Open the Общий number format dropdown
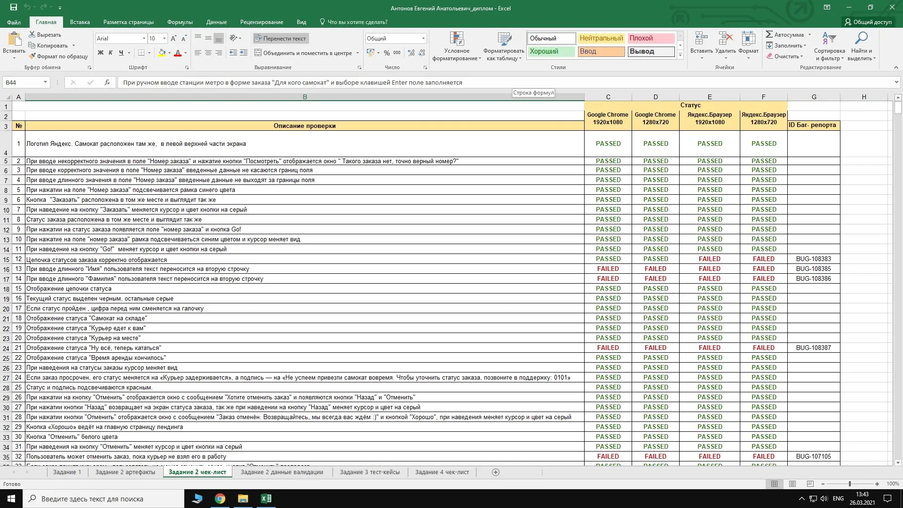The width and height of the screenshot is (903, 508). pyautogui.click(x=423, y=39)
